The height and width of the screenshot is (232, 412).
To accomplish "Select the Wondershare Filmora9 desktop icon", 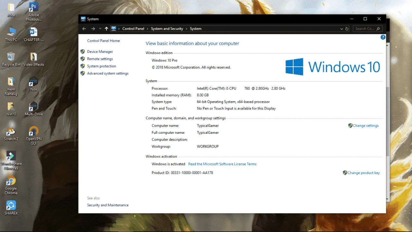I will click(11, 161).
